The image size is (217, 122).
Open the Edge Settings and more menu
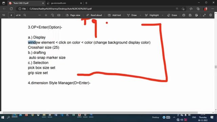tap(213, 9)
